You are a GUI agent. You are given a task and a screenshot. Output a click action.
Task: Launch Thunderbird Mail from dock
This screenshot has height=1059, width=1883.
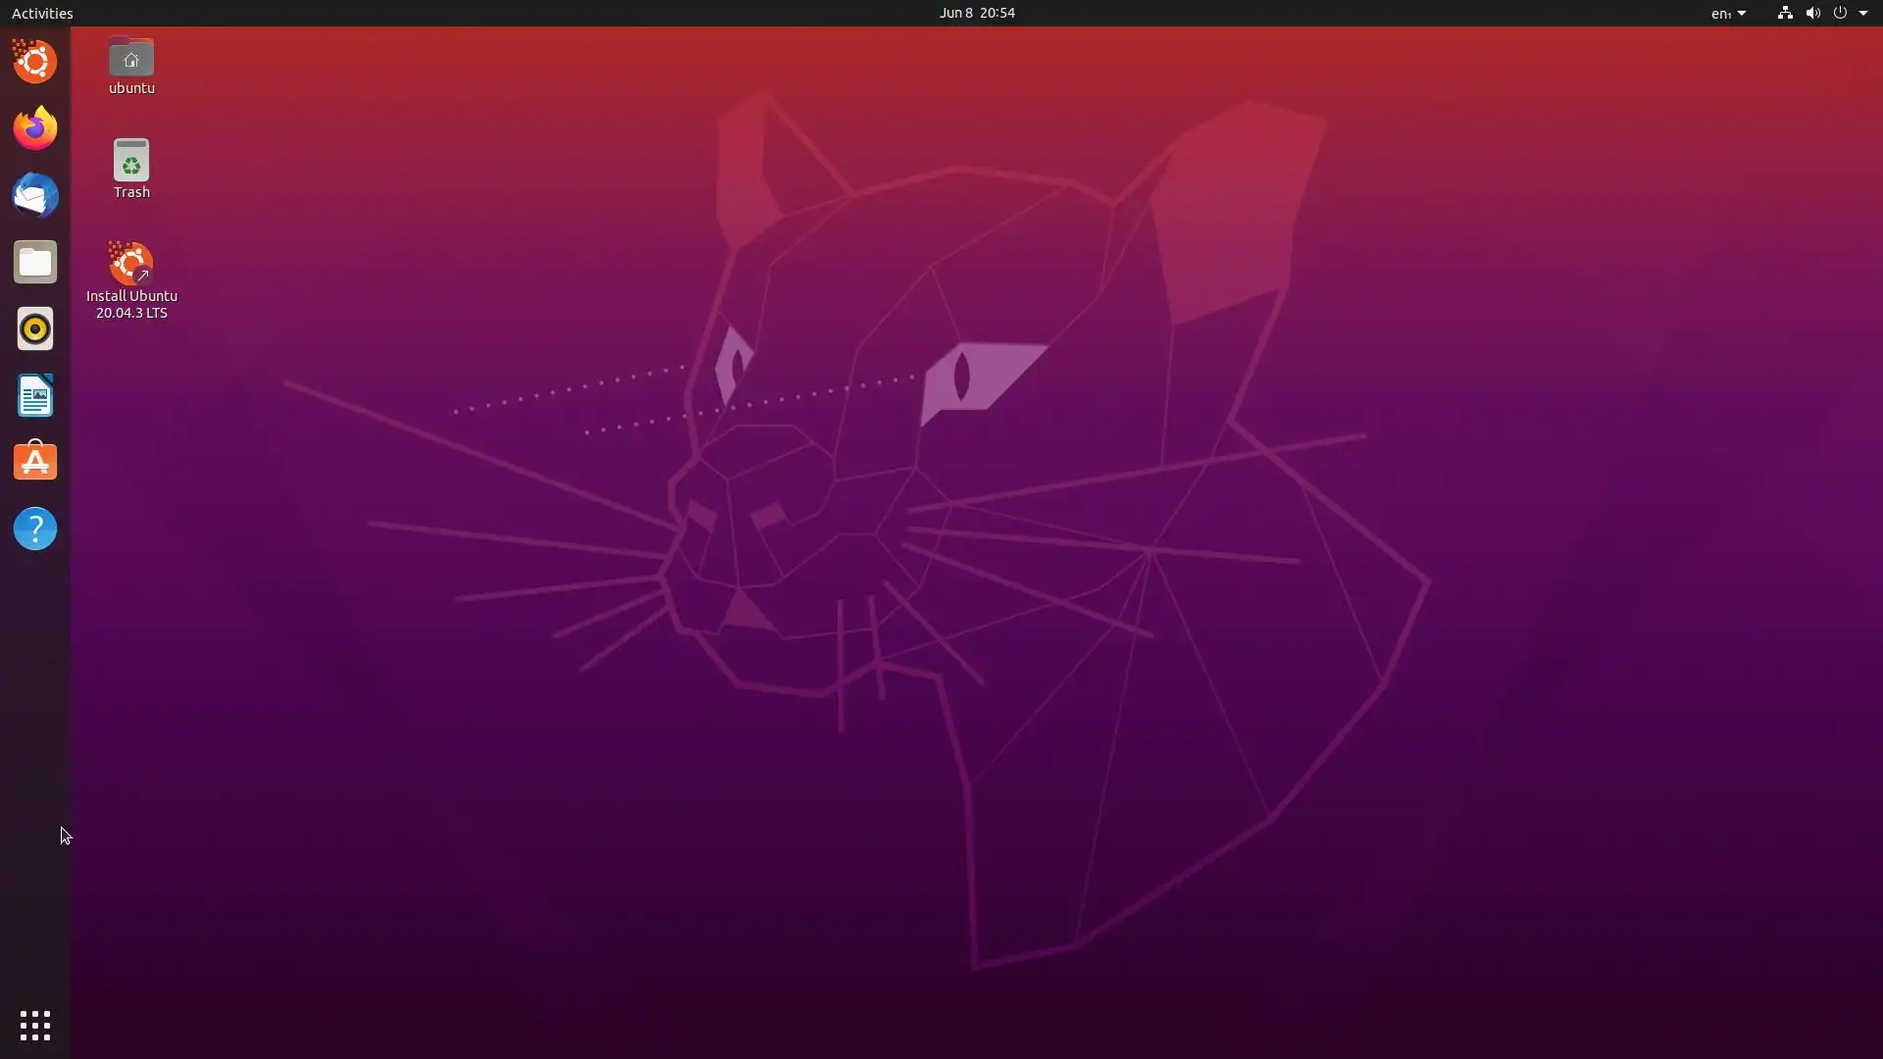click(x=35, y=195)
